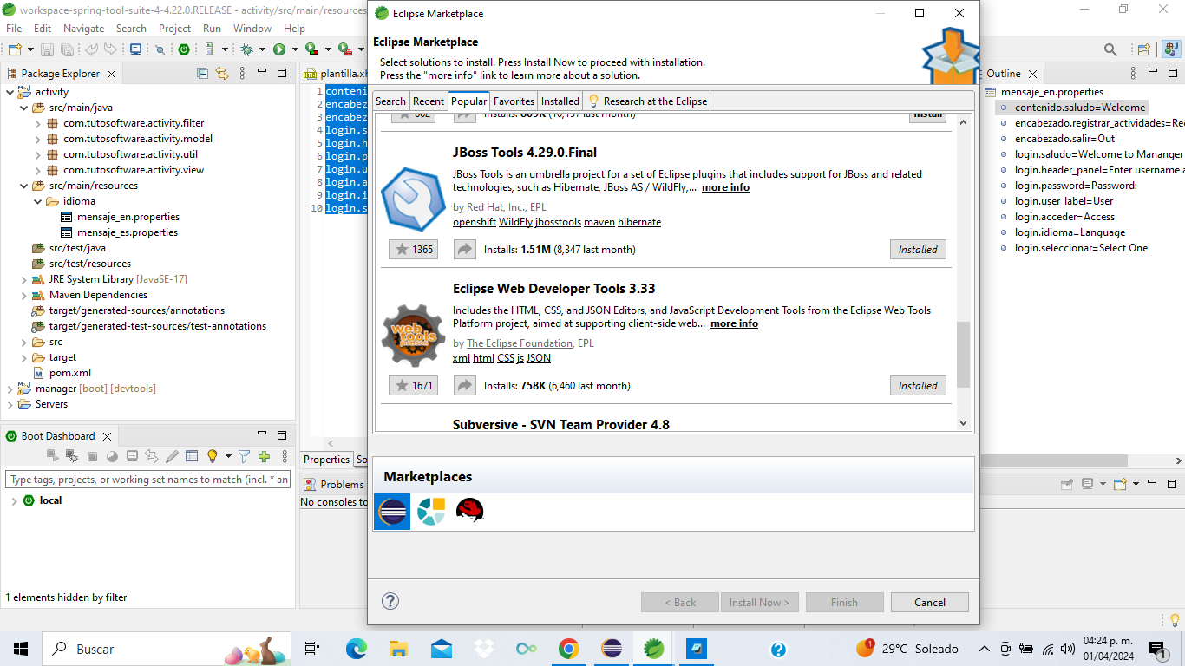Toggle favorite star 1671 for Web Developer Tools
The height and width of the screenshot is (666, 1185).
(x=413, y=386)
